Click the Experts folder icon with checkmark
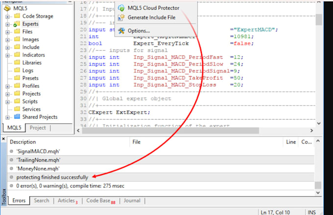This screenshot has height=215, width=333. [17, 24]
